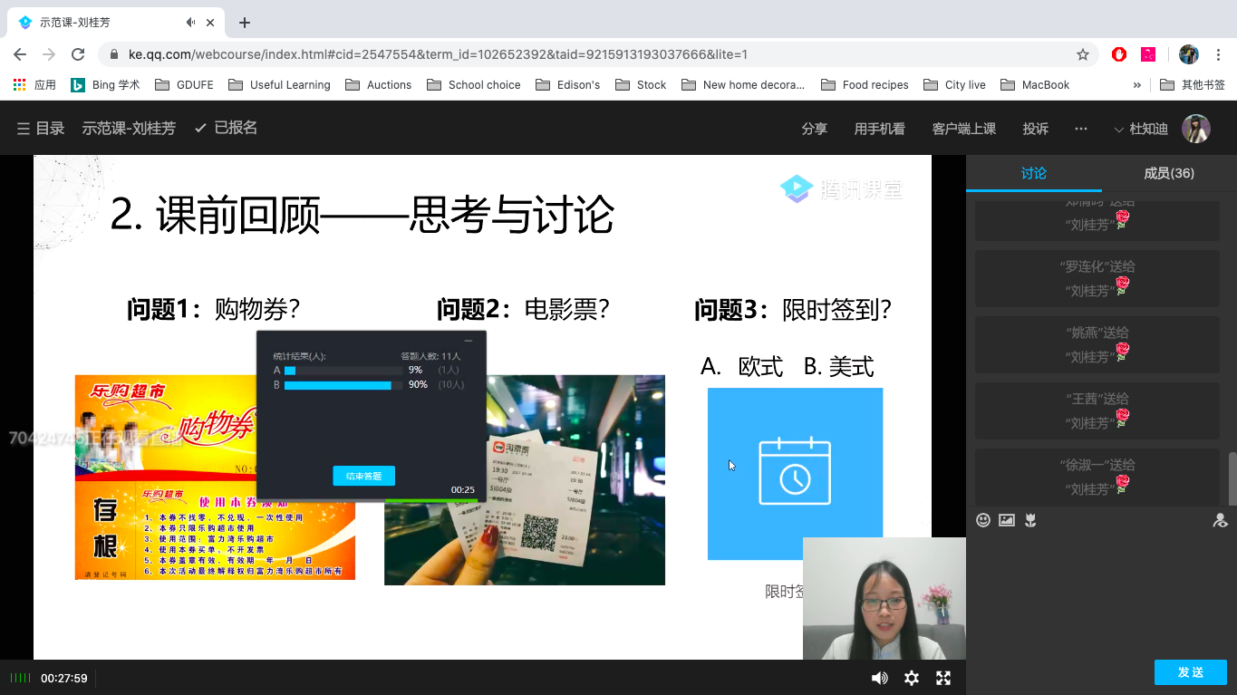1237x695 pixels.
Task: Open the Stock bookmarks folder
Action: click(641, 84)
